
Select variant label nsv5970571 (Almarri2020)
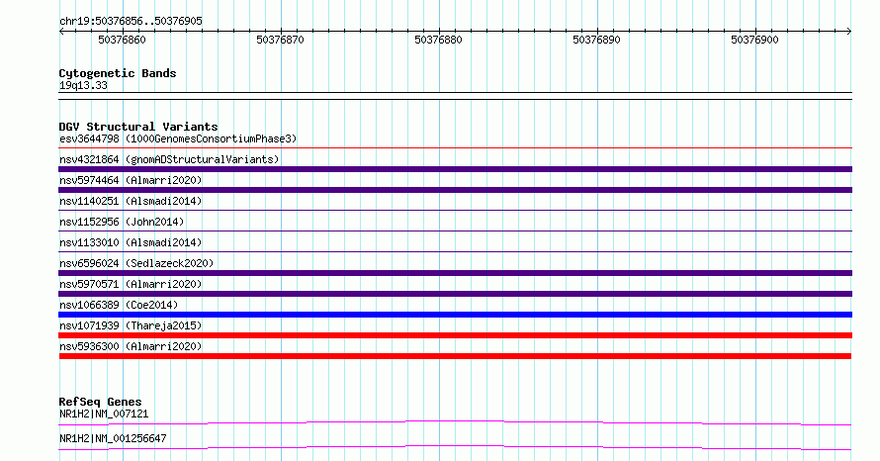131,284
